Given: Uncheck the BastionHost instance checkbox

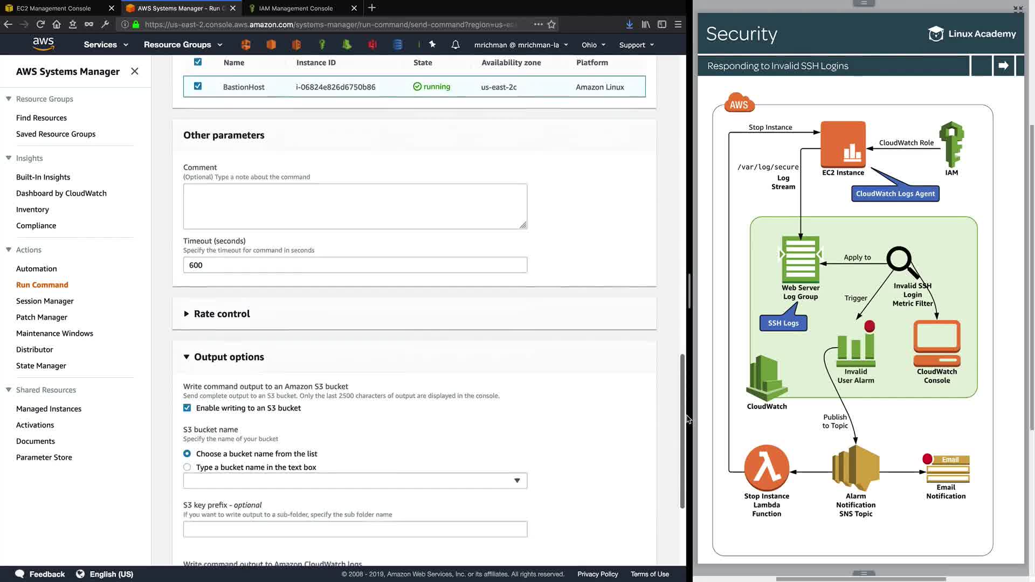Looking at the screenshot, I should (x=198, y=86).
